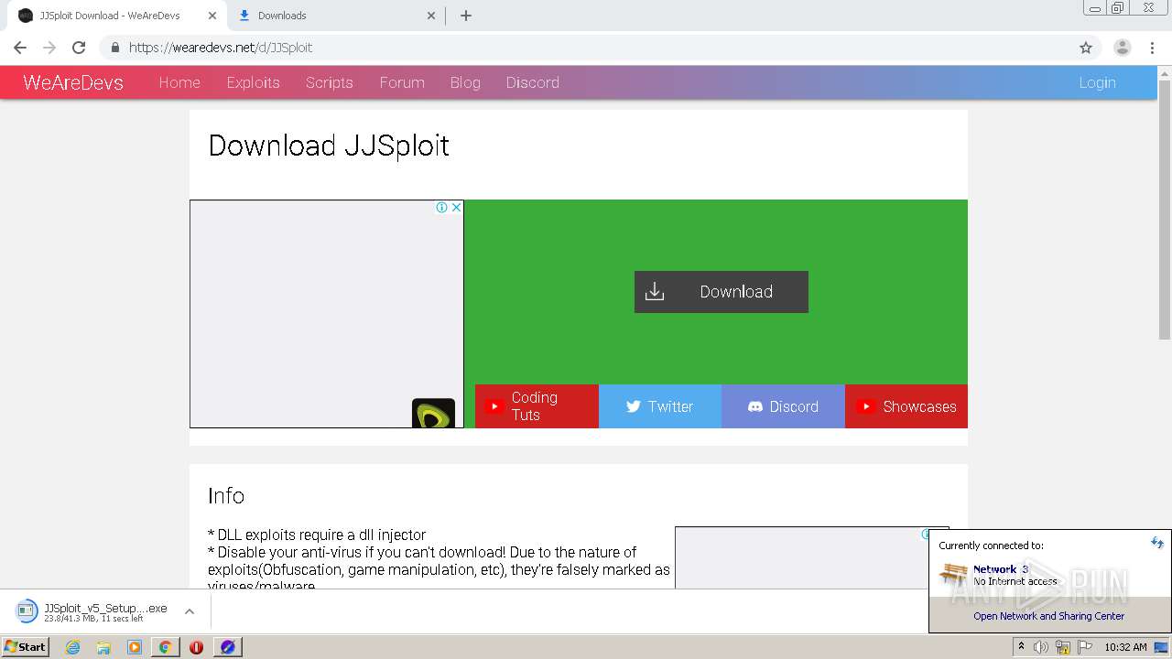Open a new browser tab
Screen dimensions: 1172x659
(465, 16)
